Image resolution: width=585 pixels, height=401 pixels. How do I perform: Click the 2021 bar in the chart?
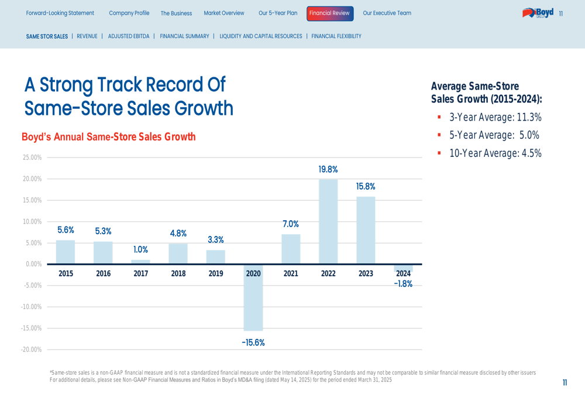tap(291, 249)
